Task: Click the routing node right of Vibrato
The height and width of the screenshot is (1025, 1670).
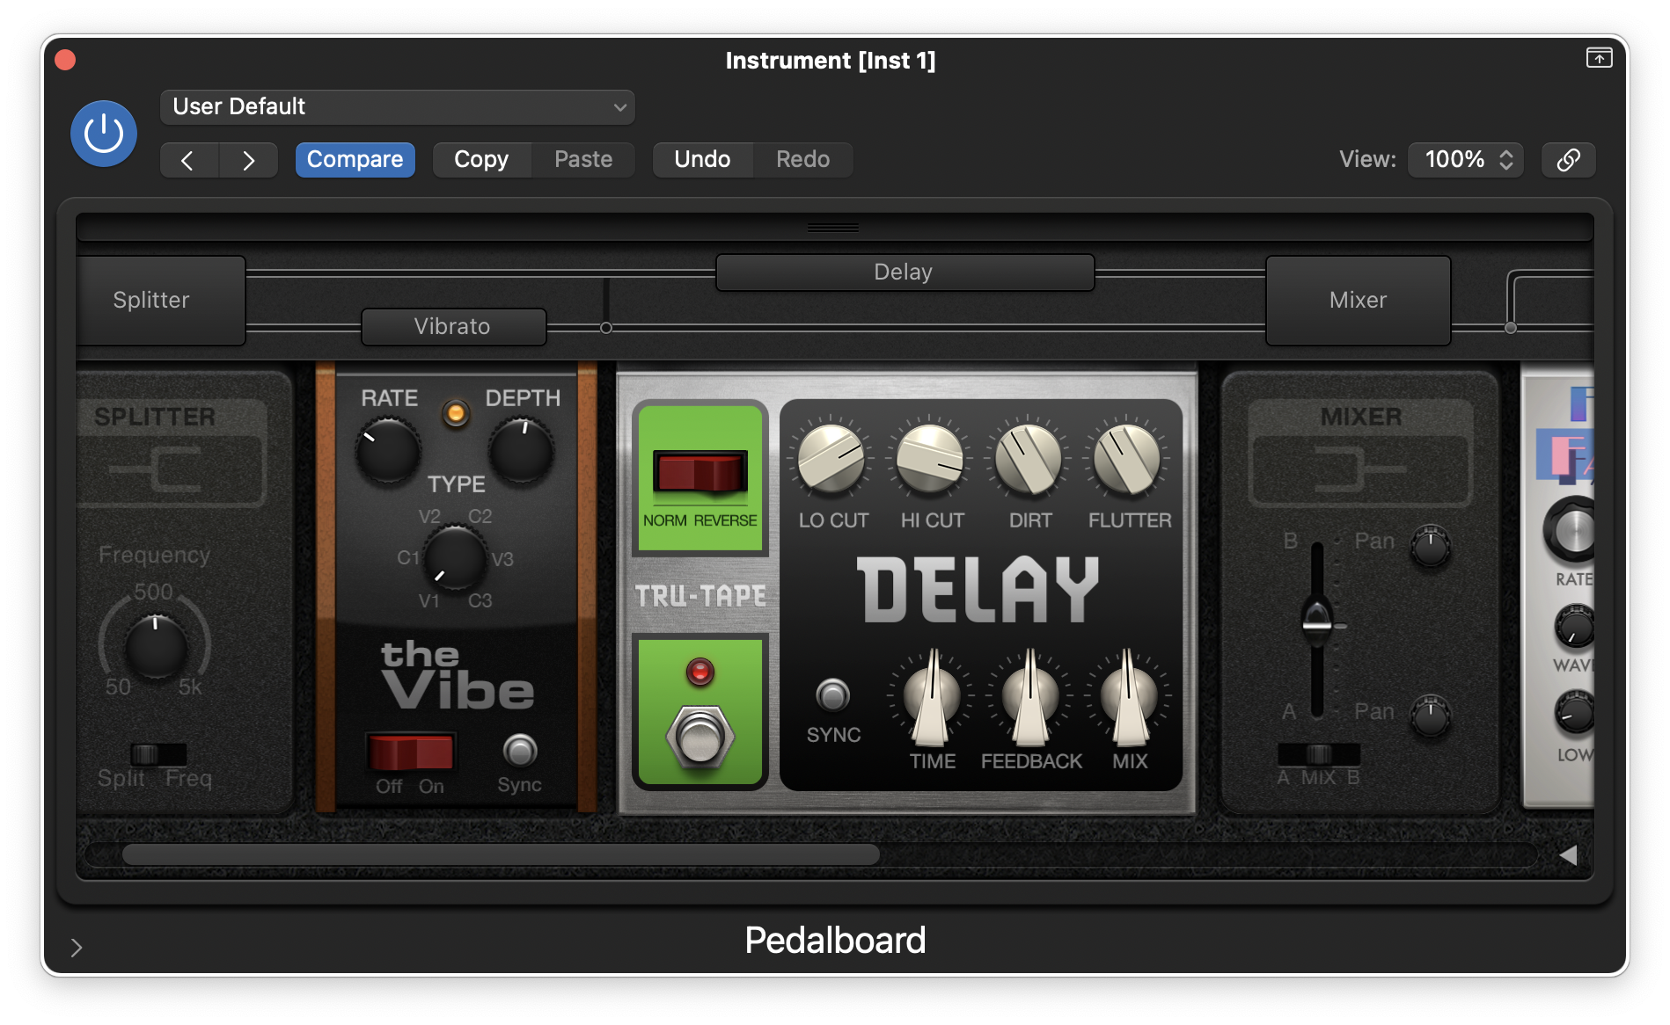Action: pos(606,328)
